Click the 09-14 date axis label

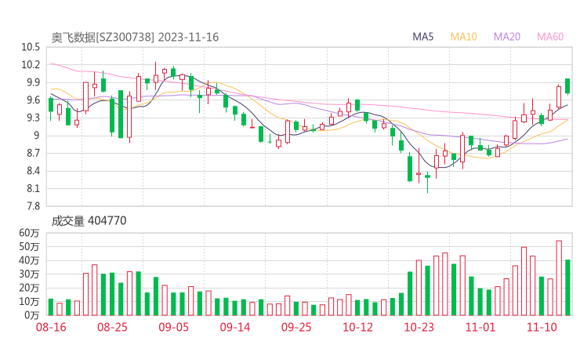[235, 327]
